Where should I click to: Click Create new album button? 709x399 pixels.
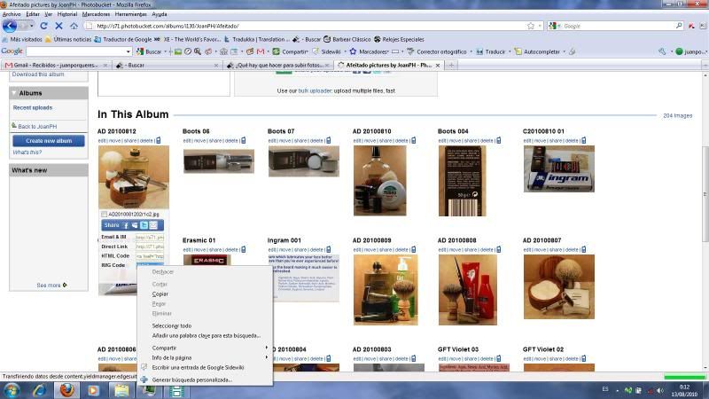[49, 141]
